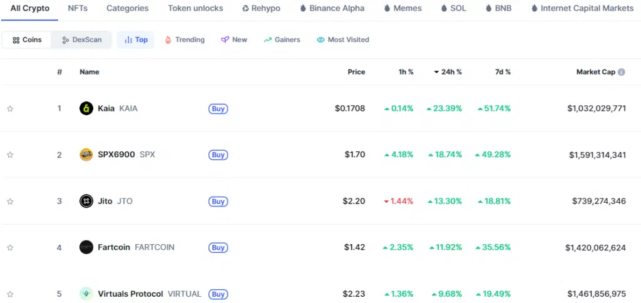Switch to the NFTs tab

[x=78, y=8]
